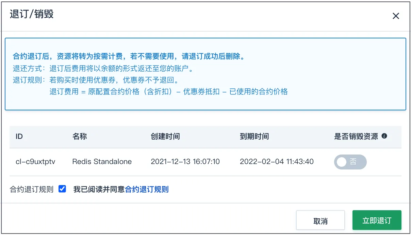Click the bold notice line 合约退订后

(x=129, y=56)
